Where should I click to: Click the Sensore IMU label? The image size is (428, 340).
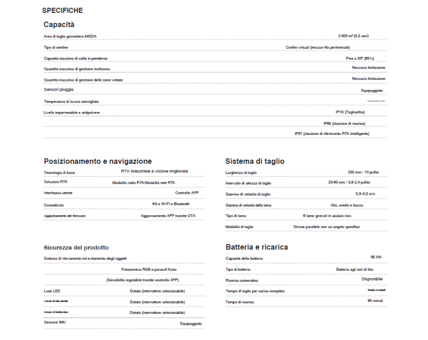tap(55, 322)
